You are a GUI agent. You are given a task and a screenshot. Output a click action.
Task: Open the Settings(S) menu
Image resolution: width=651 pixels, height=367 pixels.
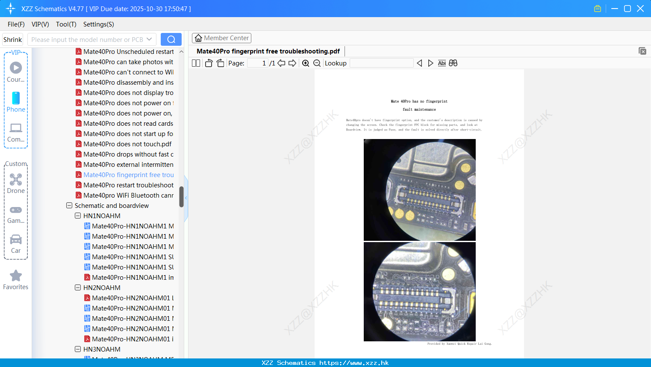pos(99,24)
